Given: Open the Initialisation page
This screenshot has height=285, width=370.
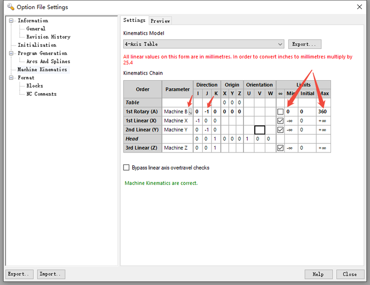Looking at the screenshot, I should click(x=37, y=45).
